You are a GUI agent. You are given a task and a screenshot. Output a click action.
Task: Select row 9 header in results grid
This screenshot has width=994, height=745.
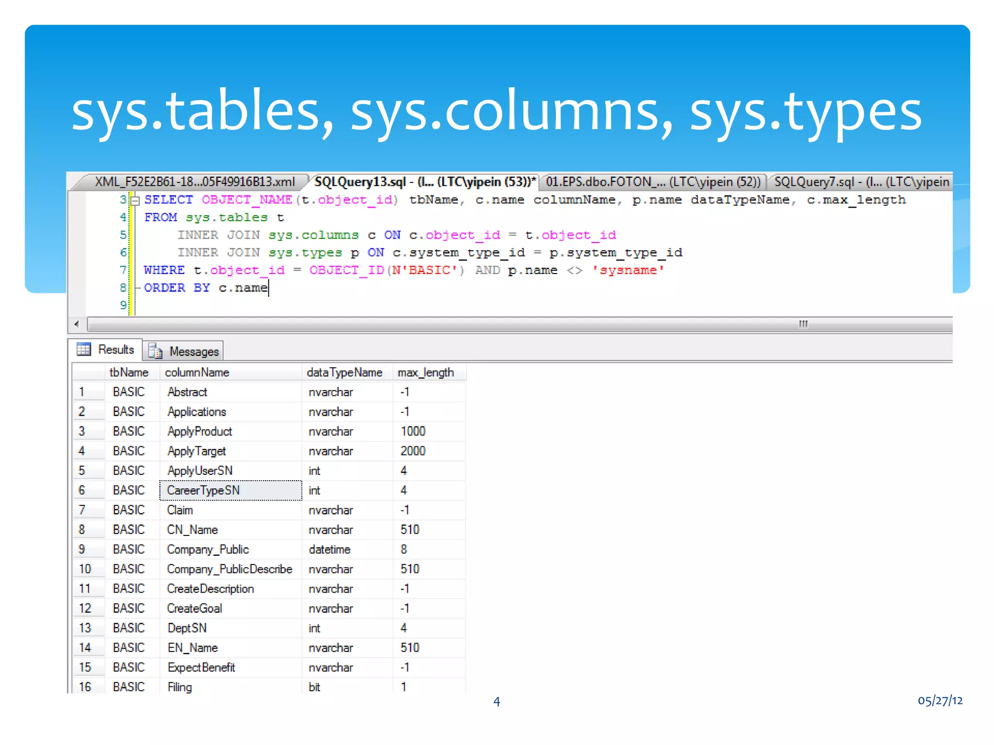point(82,549)
